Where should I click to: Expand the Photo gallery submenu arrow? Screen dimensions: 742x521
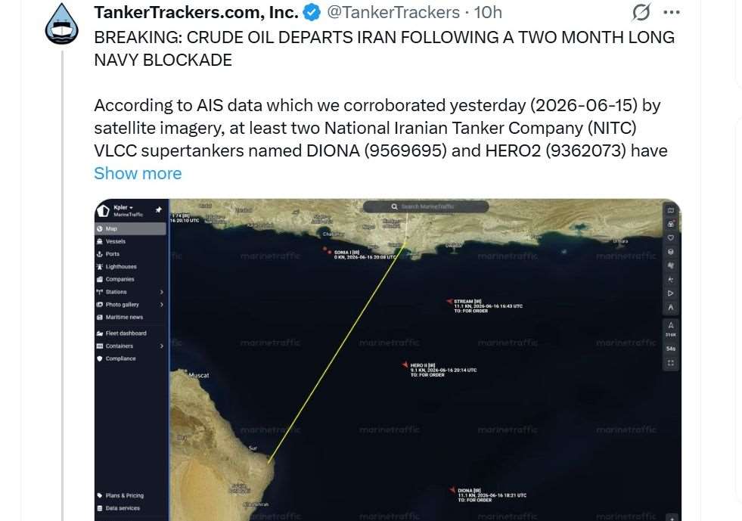[162, 305]
